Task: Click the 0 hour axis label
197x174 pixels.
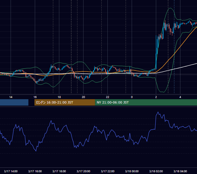Action: pos(132,97)
